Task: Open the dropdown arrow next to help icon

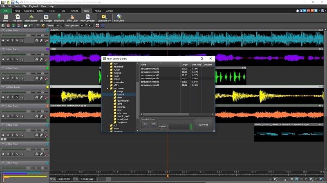Action: tap(325, 11)
